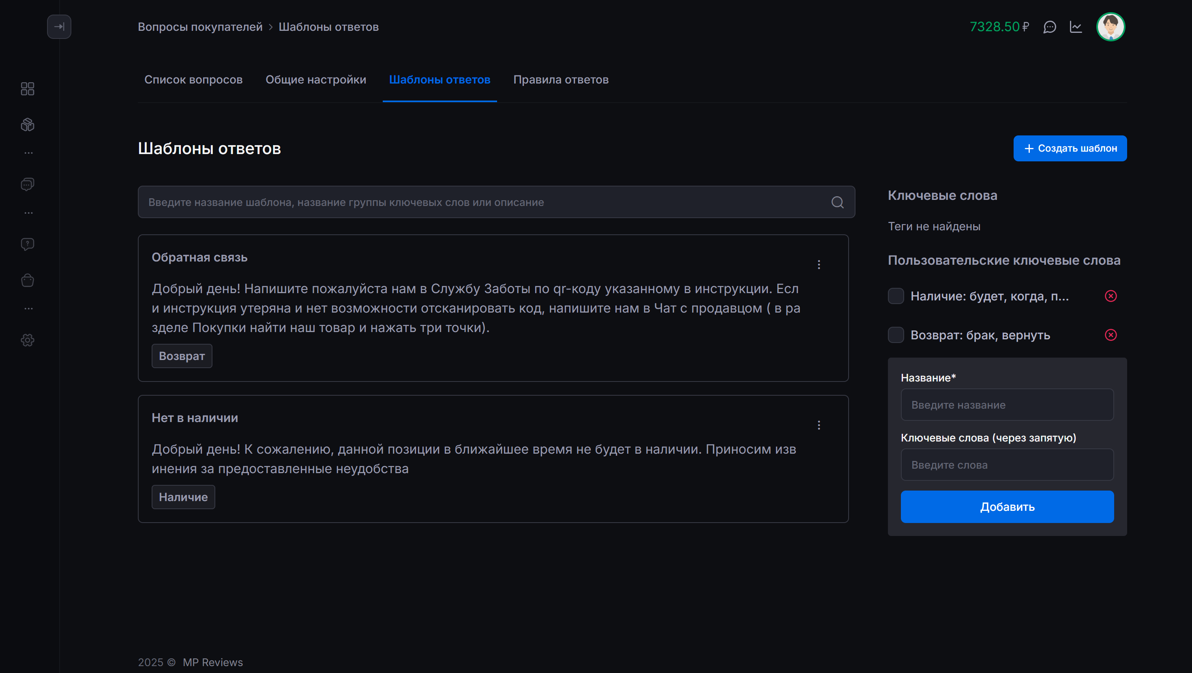Viewport: 1192px width, 673px height.
Task: Open the shopping bag sidebar icon
Action: click(28, 280)
